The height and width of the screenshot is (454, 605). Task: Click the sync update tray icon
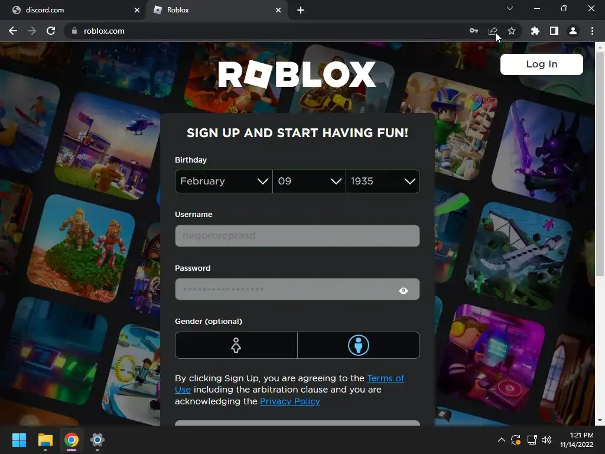tap(516, 440)
